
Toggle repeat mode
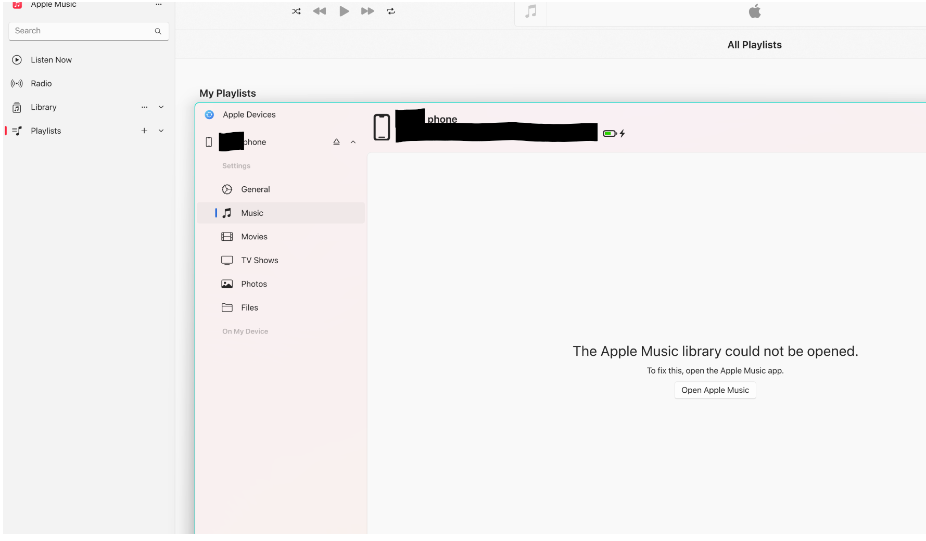(391, 11)
